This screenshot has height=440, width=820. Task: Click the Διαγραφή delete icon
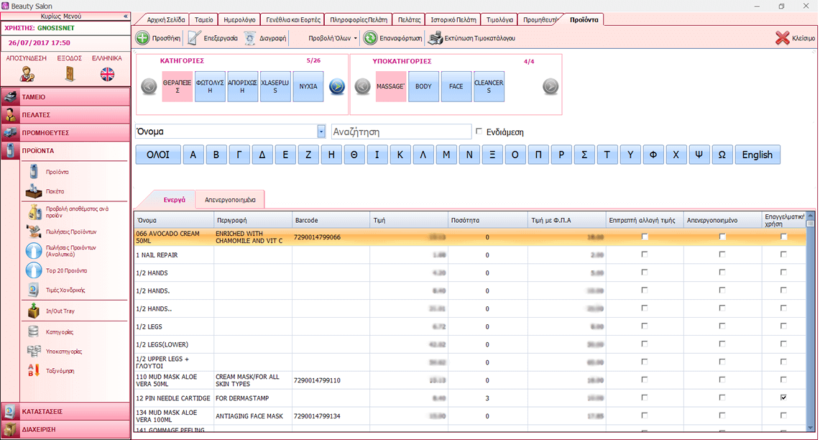point(250,38)
